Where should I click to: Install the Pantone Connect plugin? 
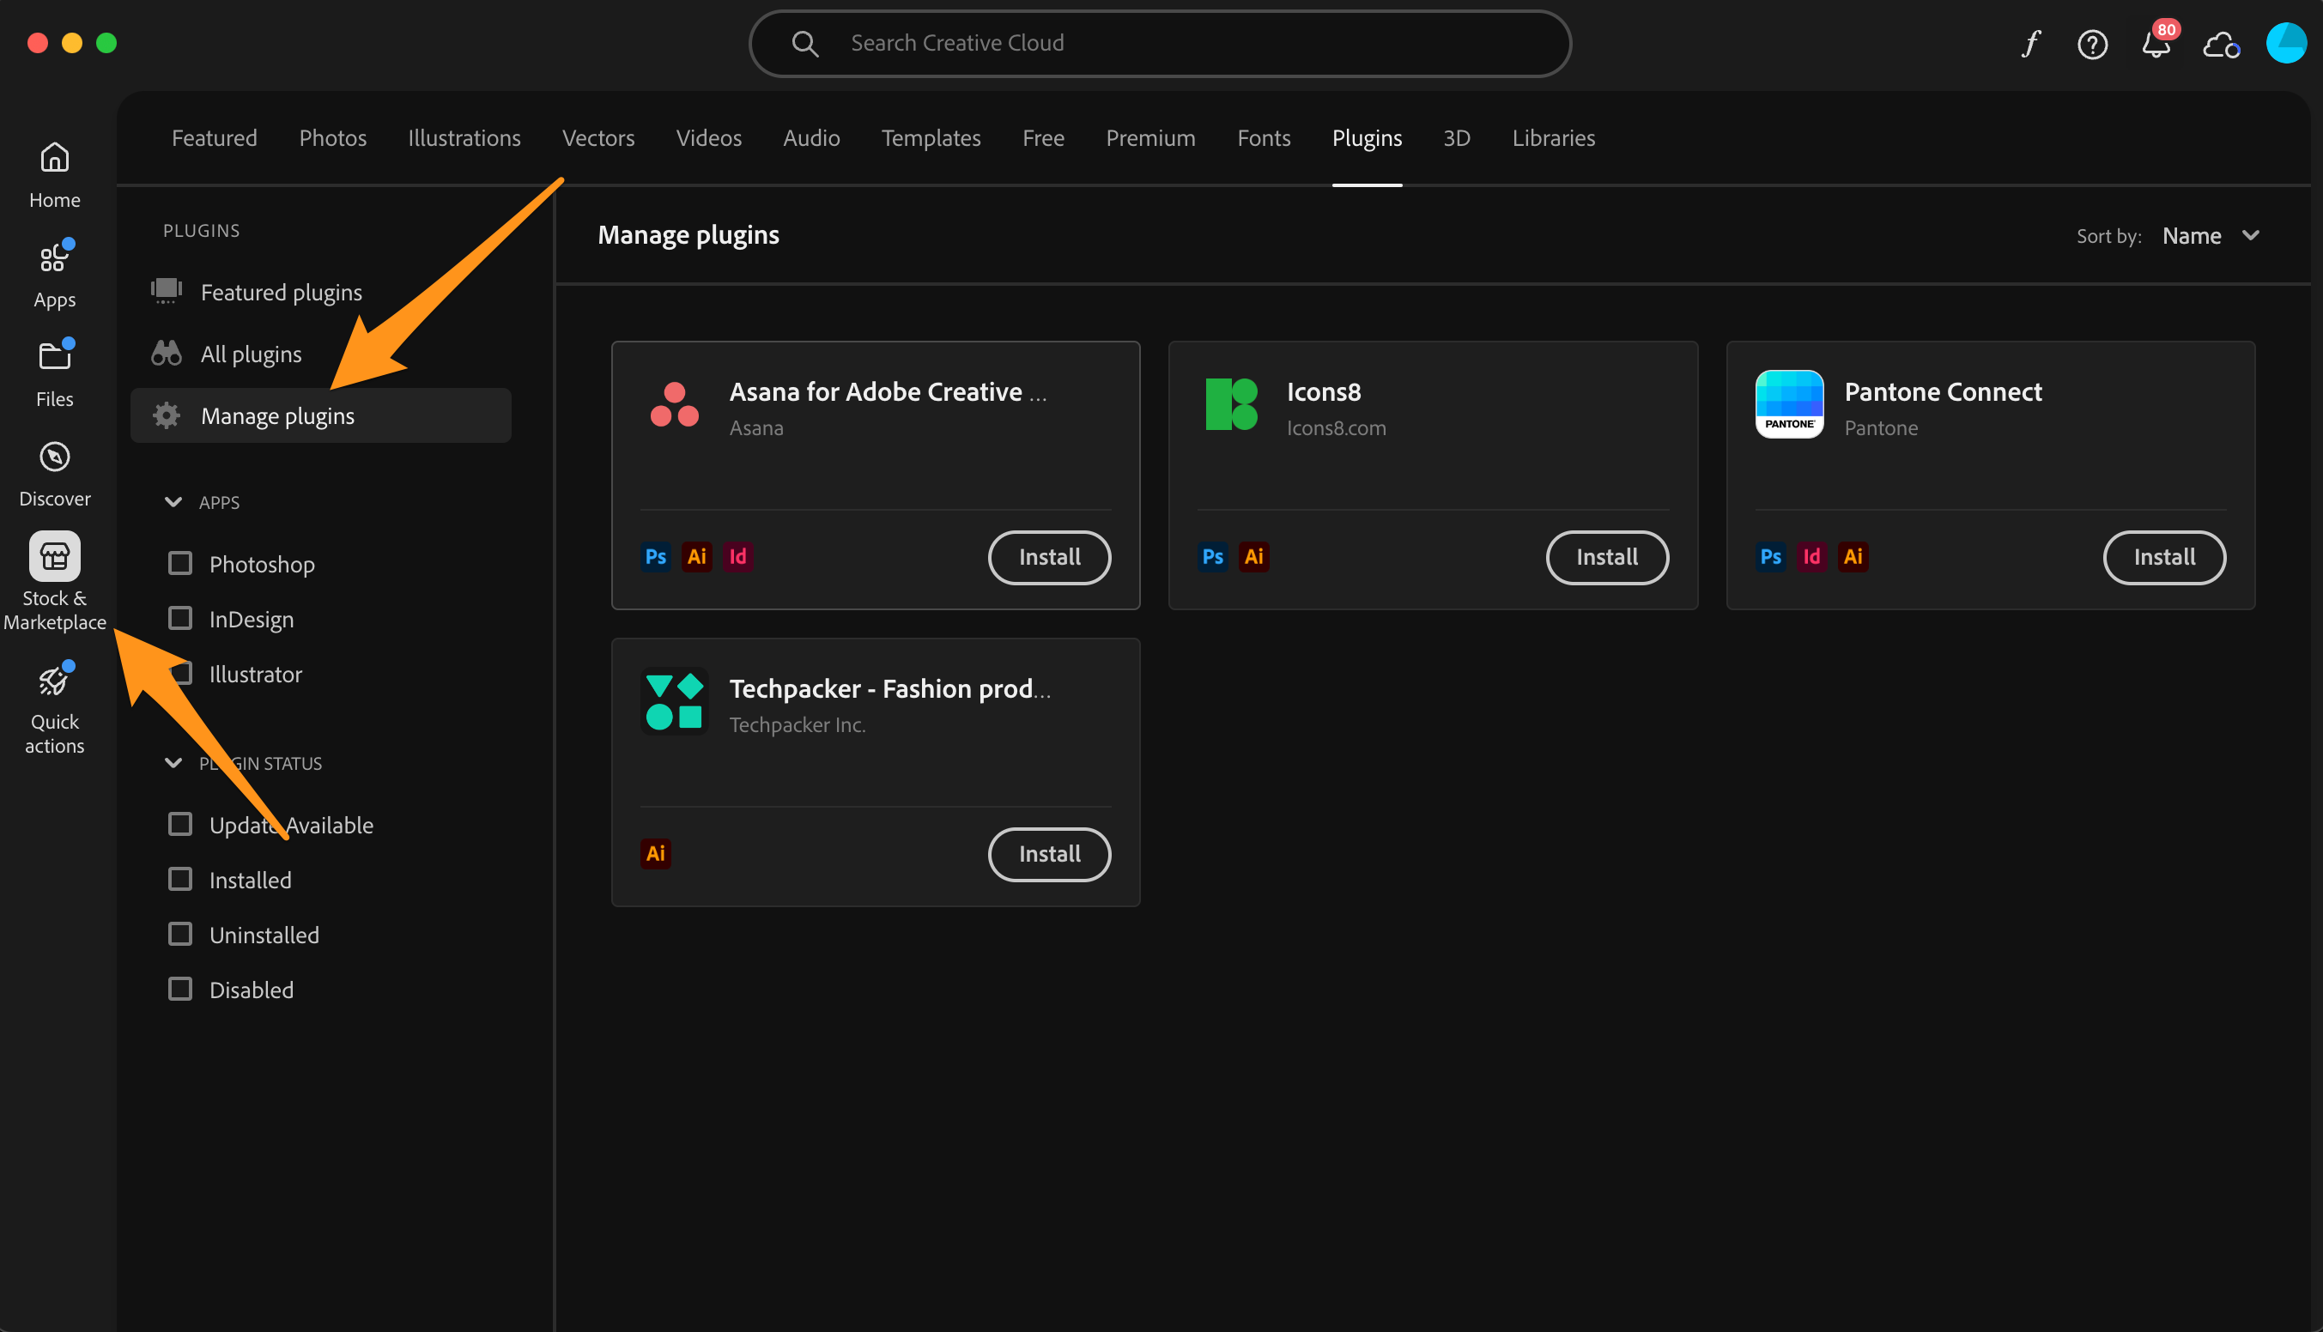(2164, 557)
